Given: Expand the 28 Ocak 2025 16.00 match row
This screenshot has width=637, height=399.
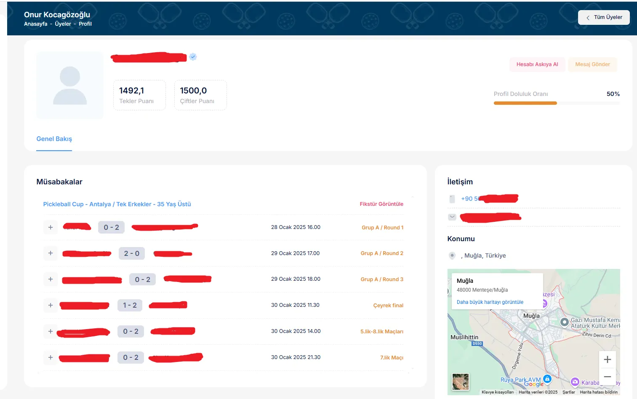Looking at the screenshot, I should tap(51, 227).
